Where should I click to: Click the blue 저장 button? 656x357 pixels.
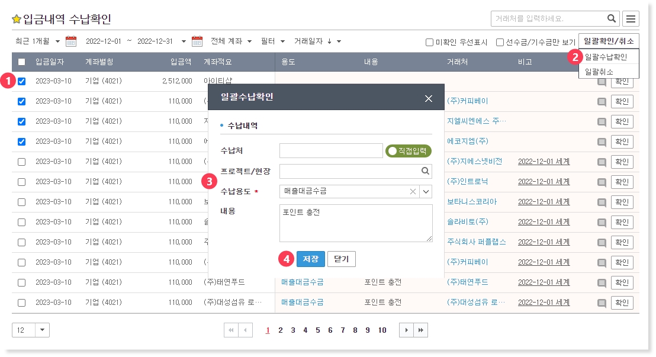(310, 259)
